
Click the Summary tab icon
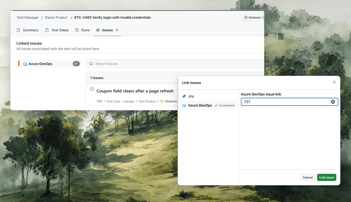coord(19,30)
